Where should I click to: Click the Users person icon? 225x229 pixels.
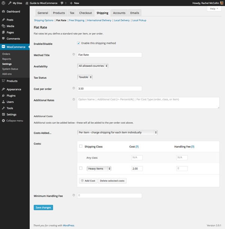(x=3, y=102)
